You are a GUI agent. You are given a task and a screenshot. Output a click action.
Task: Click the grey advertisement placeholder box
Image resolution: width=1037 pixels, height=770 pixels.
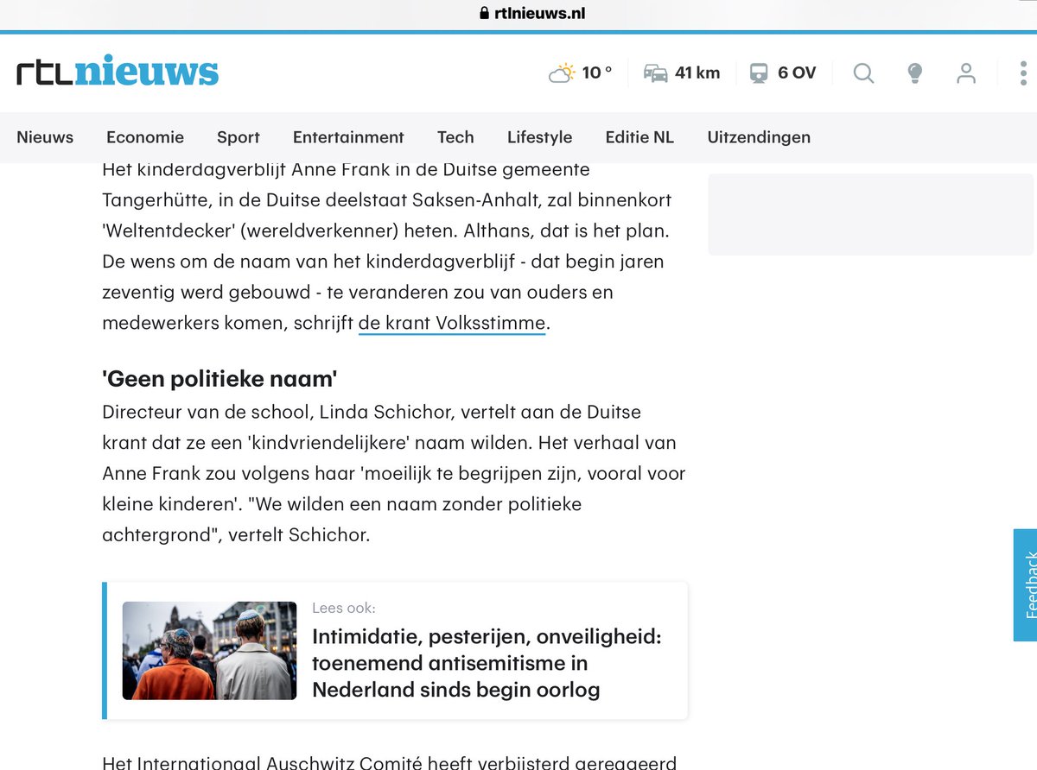point(872,214)
